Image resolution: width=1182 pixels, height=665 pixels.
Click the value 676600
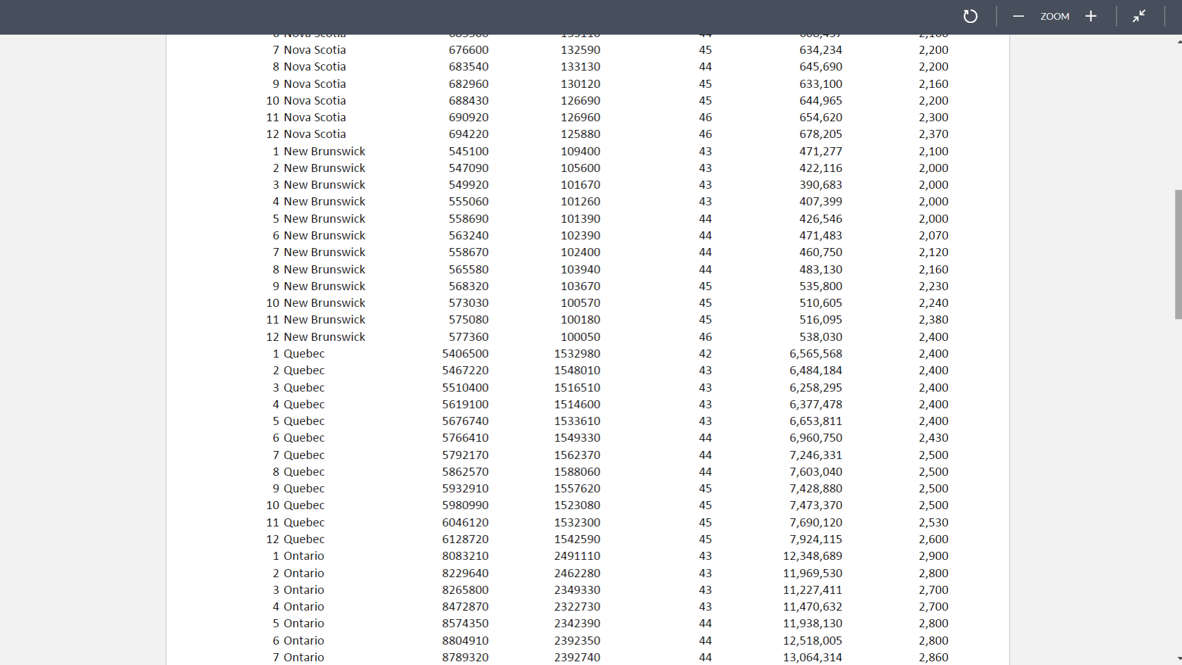(469, 50)
